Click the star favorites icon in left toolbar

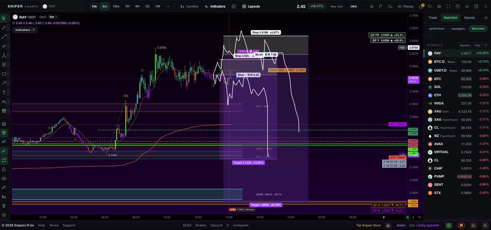[4, 215]
